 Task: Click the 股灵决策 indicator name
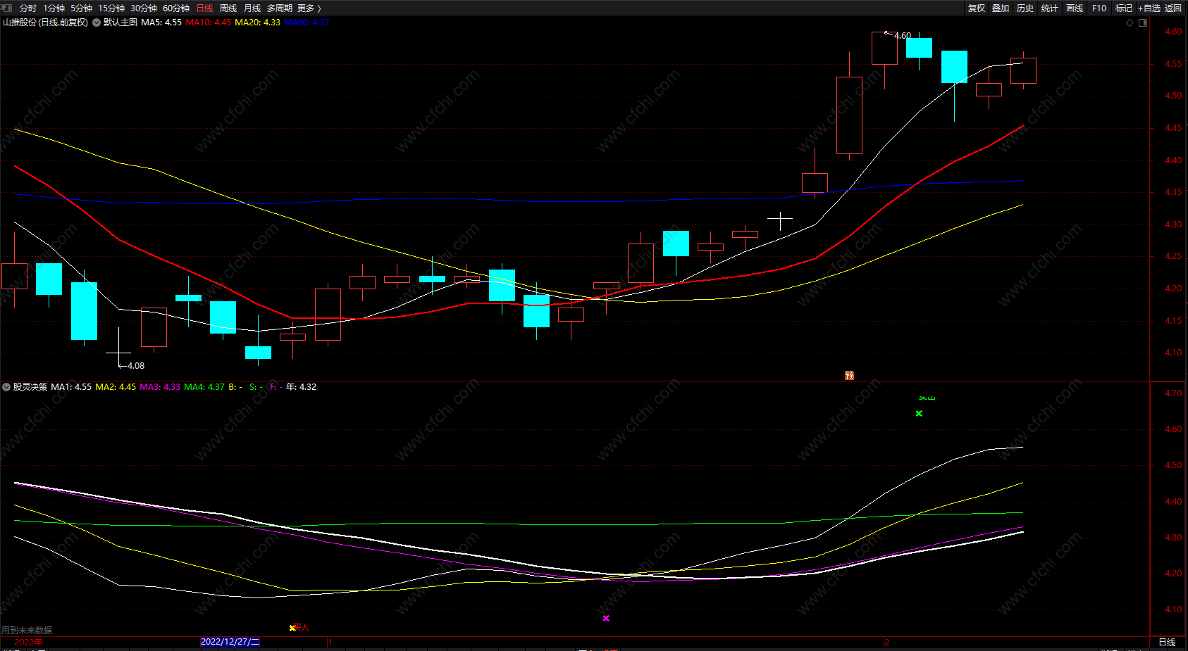point(30,387)
